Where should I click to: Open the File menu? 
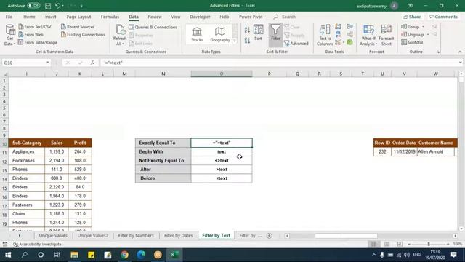click(x=9, y=17)
